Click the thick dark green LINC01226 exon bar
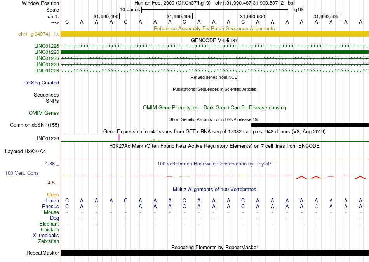369x262 pixels. pos(215,52)
